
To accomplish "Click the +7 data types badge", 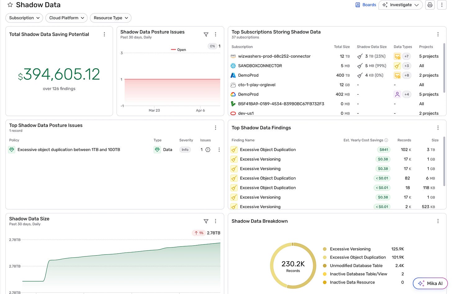I will [x=406, y=56].
